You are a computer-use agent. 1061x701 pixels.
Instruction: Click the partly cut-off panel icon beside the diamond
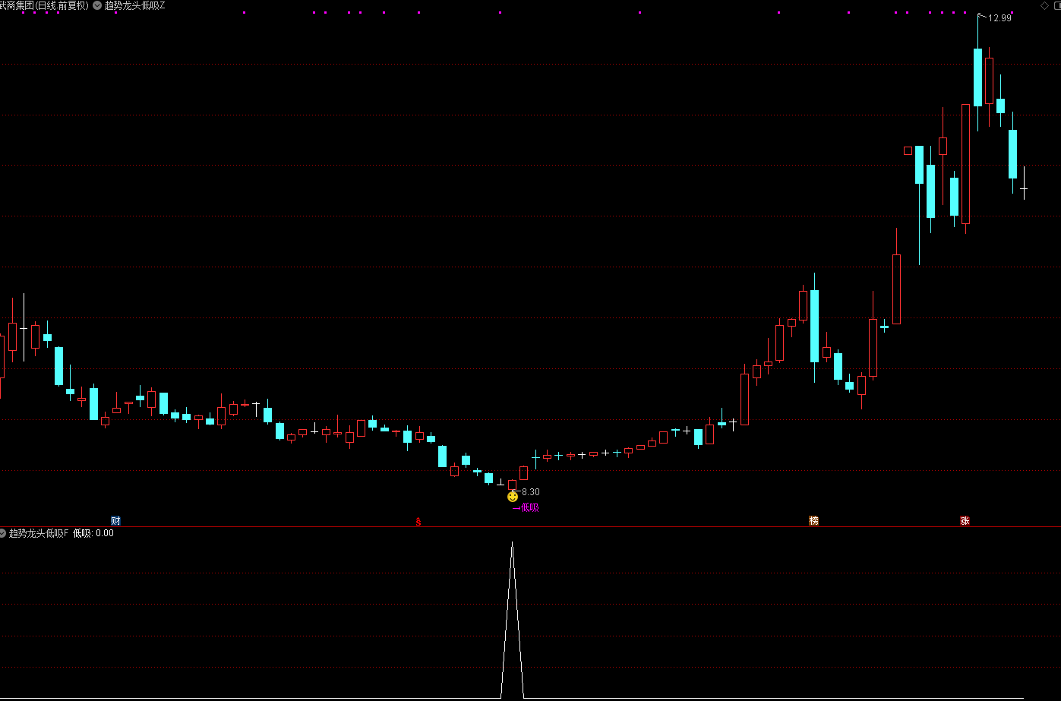coord(1056,5)
